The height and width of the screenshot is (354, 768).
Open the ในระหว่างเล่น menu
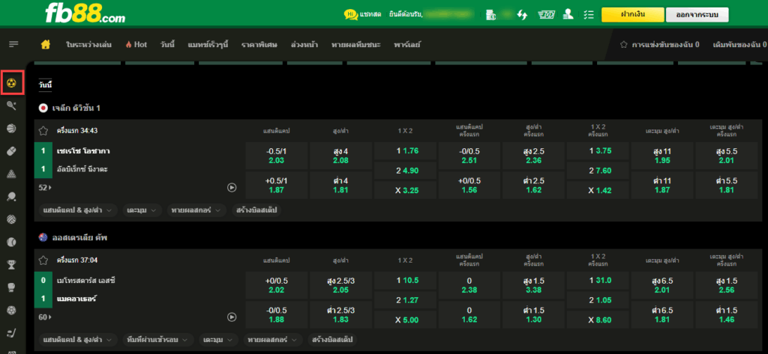coord(88,44)
